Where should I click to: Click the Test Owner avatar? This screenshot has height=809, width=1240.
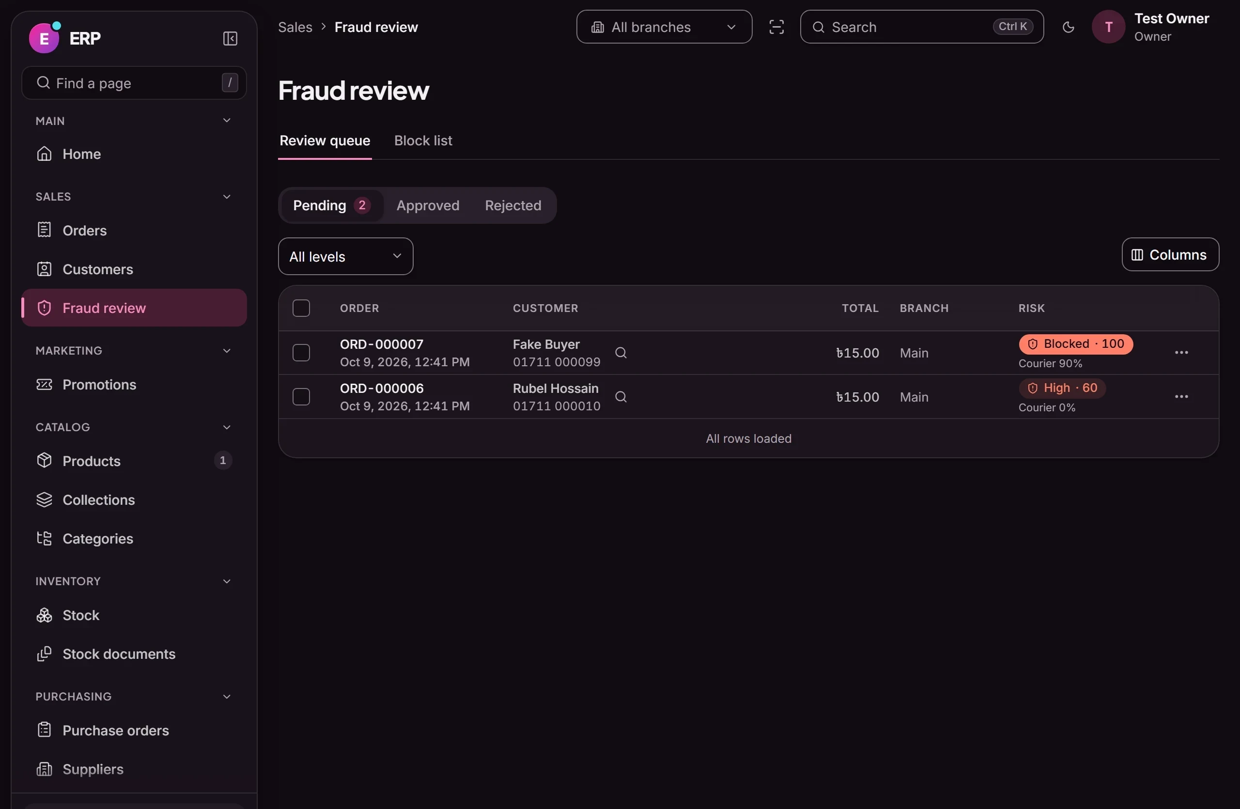click(x=1108, y=27)
